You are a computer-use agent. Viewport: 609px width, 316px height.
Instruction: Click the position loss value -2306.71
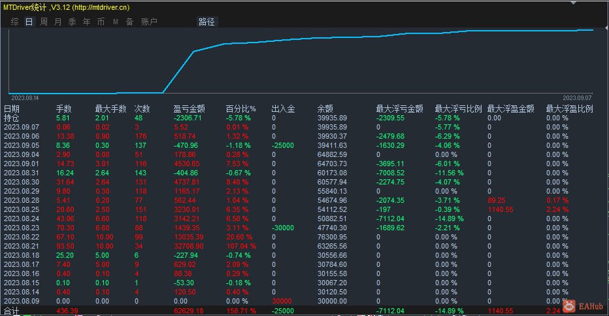(188, 118)
